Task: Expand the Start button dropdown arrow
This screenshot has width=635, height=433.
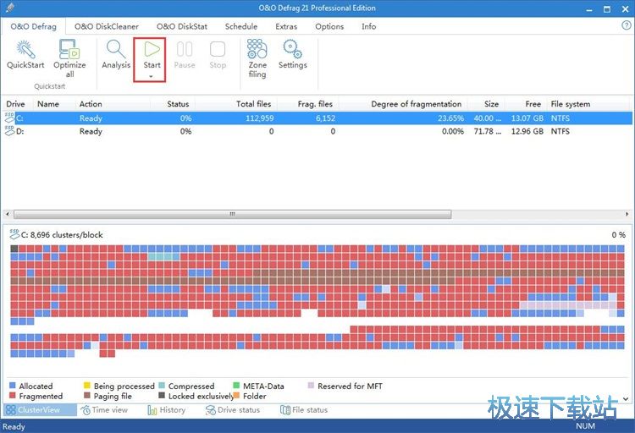Action: 151,76
